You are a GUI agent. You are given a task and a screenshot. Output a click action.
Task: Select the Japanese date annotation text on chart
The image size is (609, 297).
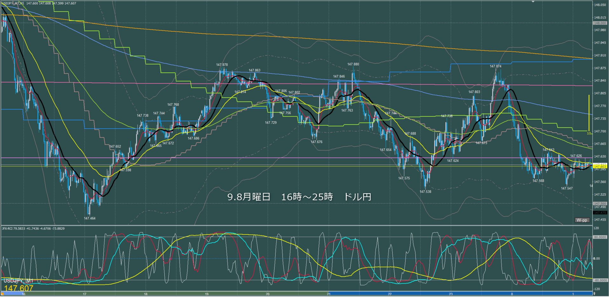(299, 197)
